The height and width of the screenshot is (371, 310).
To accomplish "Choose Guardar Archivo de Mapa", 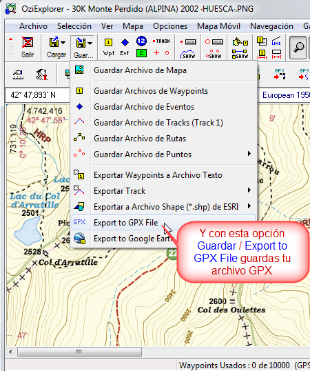I will pos(163,70).
